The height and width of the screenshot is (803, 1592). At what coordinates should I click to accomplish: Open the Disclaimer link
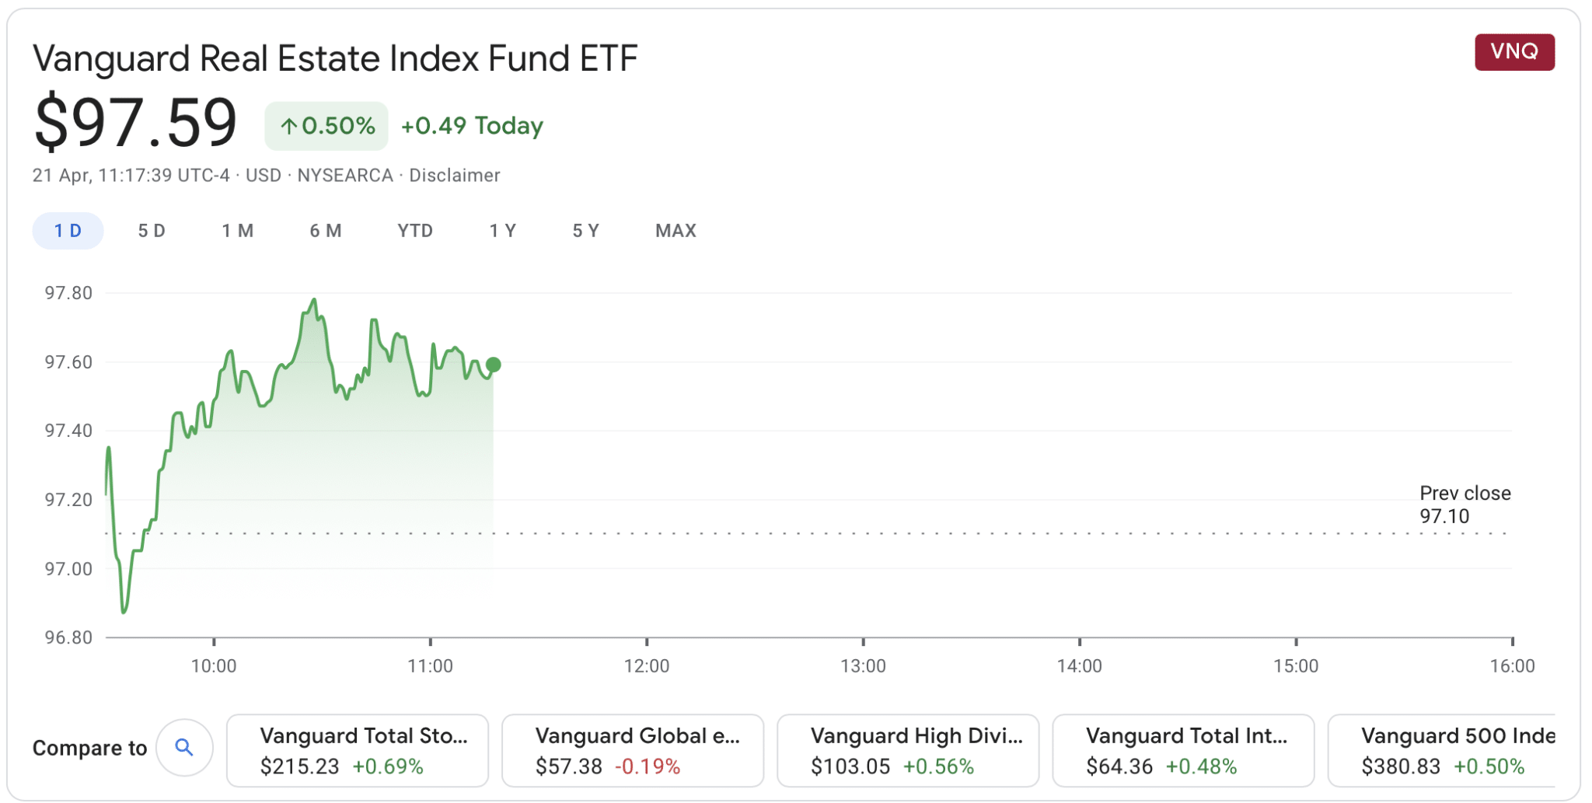coord(453,175)
